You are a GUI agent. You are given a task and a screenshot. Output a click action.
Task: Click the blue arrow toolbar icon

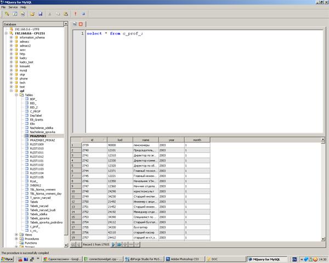(x=83, y=14)
